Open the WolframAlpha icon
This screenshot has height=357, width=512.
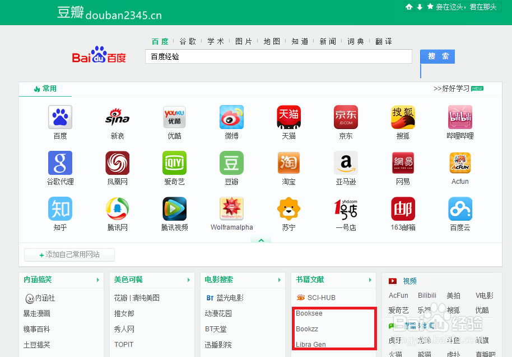tap(231, 209)
